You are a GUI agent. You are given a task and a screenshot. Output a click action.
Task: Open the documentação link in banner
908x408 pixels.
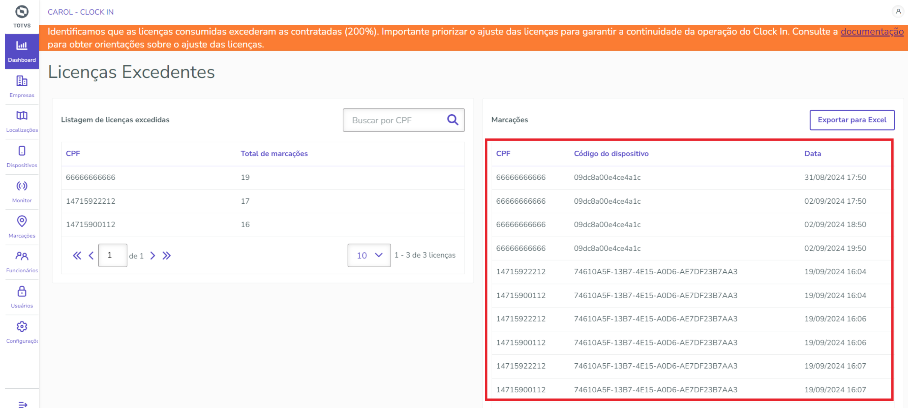(x=872, y=31)
